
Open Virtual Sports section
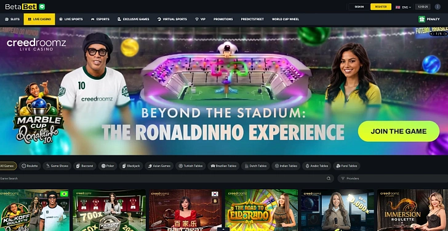[172, 19]
